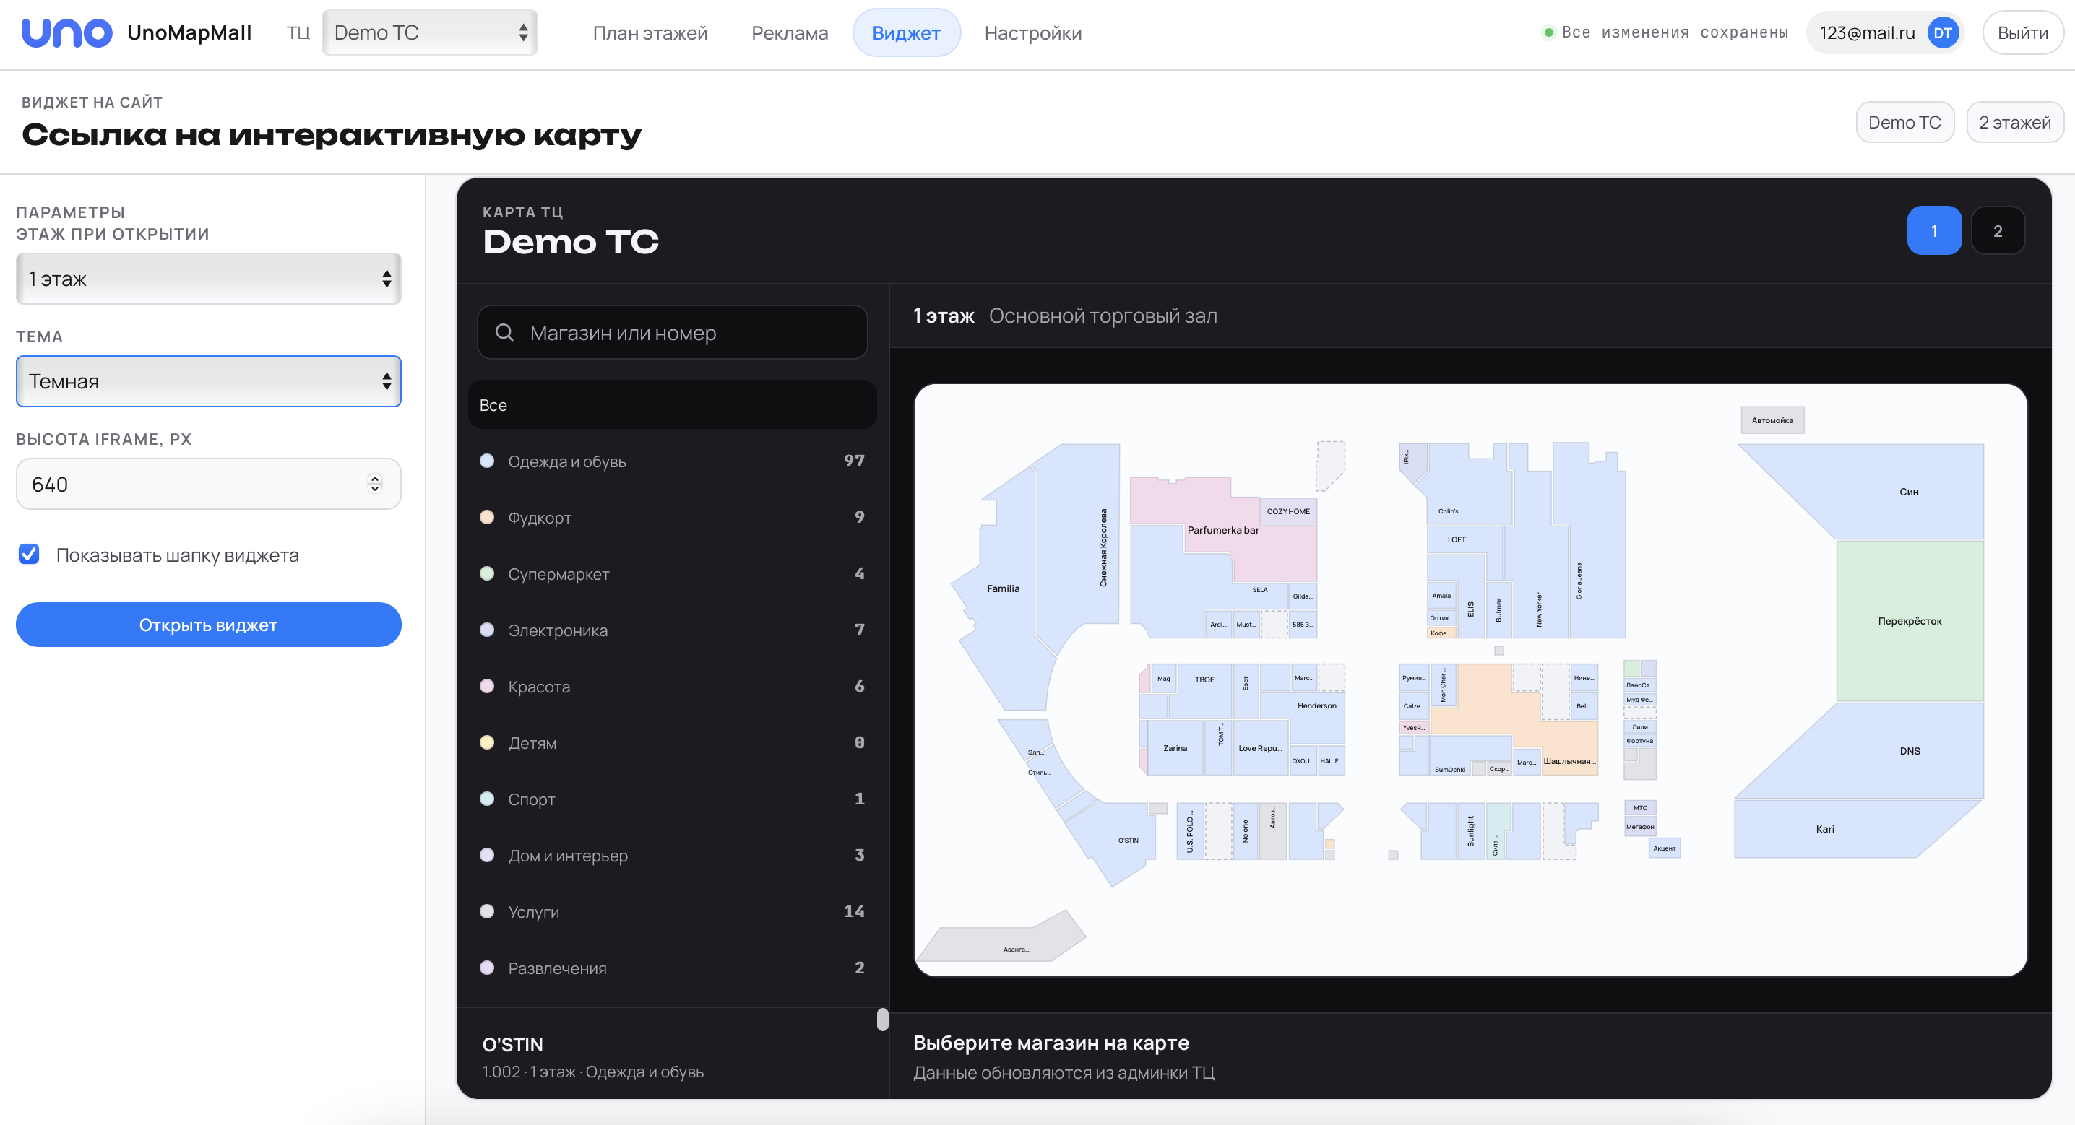Switch to the Настройки tab
2075x1125 pixels.
pyautogui.click(x=1032, y=33)
